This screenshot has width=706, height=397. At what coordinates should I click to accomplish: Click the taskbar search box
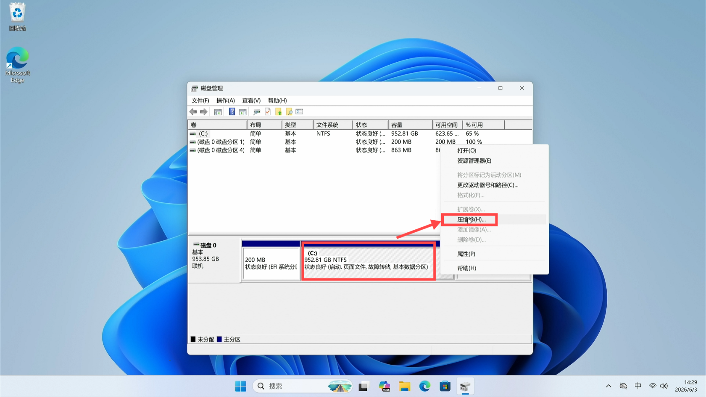pyautogui.click(x=303, y=386)
